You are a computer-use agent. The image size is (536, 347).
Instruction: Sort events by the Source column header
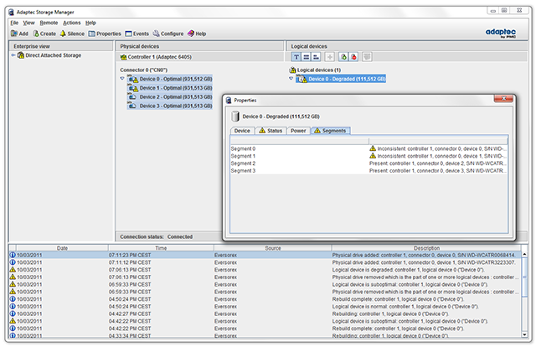click(x=273, y=248)
